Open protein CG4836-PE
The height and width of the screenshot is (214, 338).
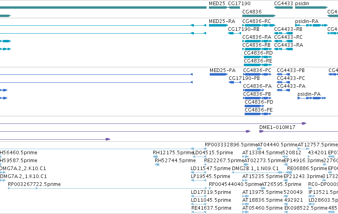[259, 110]
